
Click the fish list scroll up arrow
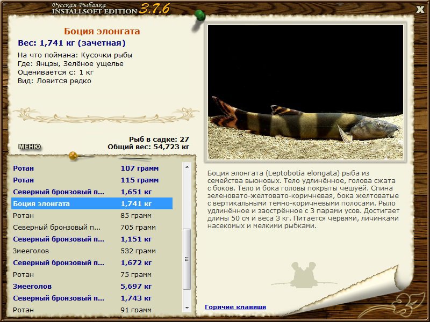coord(187,167)
